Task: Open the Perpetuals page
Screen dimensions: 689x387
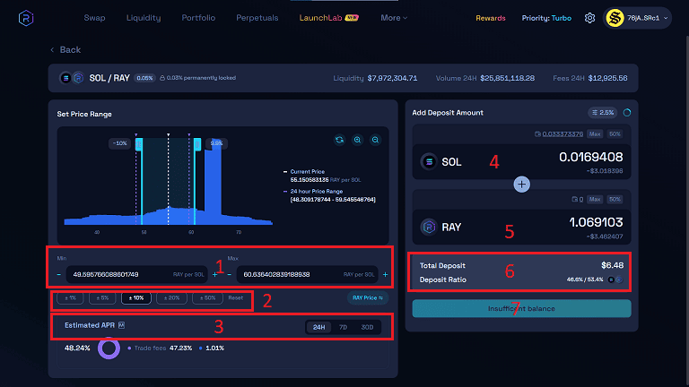Action: [257, 18]
